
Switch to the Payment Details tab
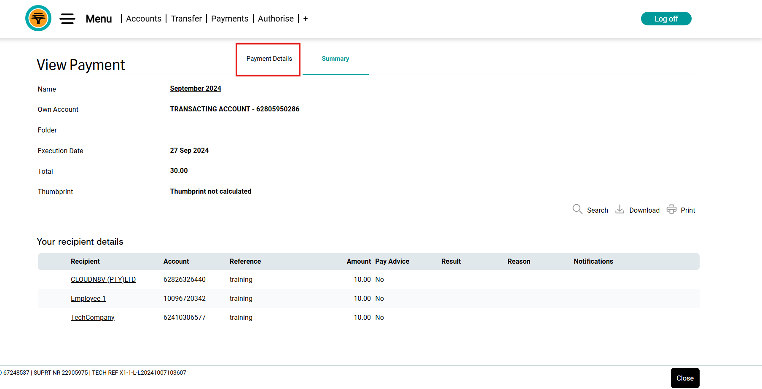point(269,59)
